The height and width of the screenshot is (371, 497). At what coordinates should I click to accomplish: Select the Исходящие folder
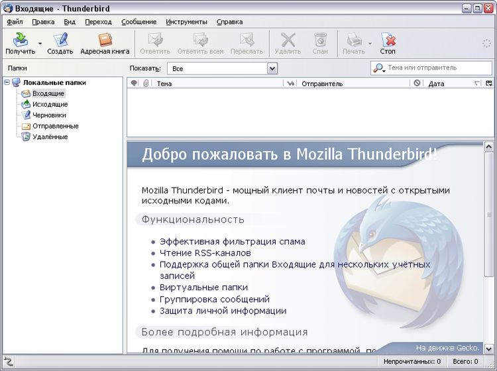[x=50, y=104]
